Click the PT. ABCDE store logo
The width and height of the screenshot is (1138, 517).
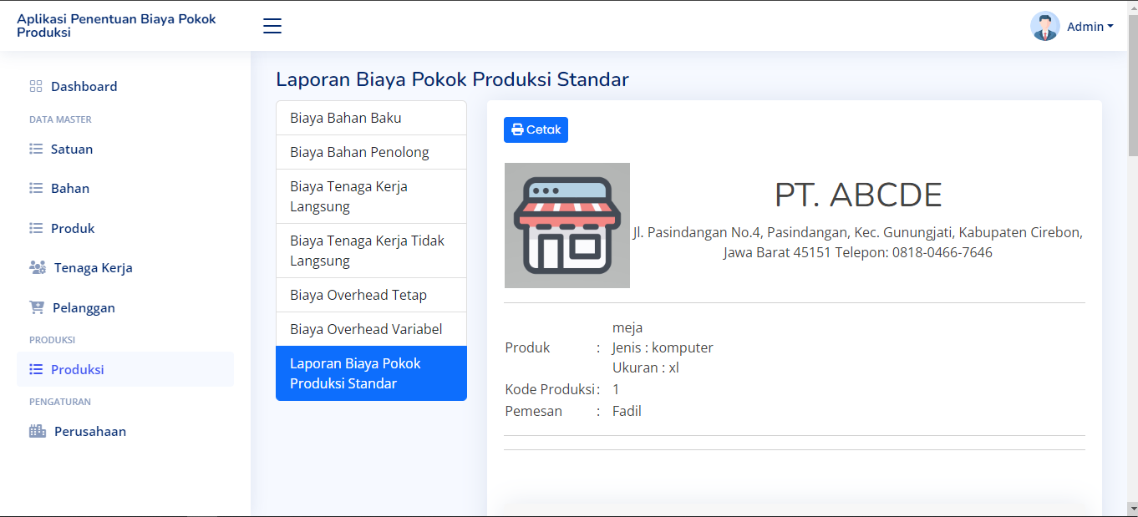click(566, 225)
